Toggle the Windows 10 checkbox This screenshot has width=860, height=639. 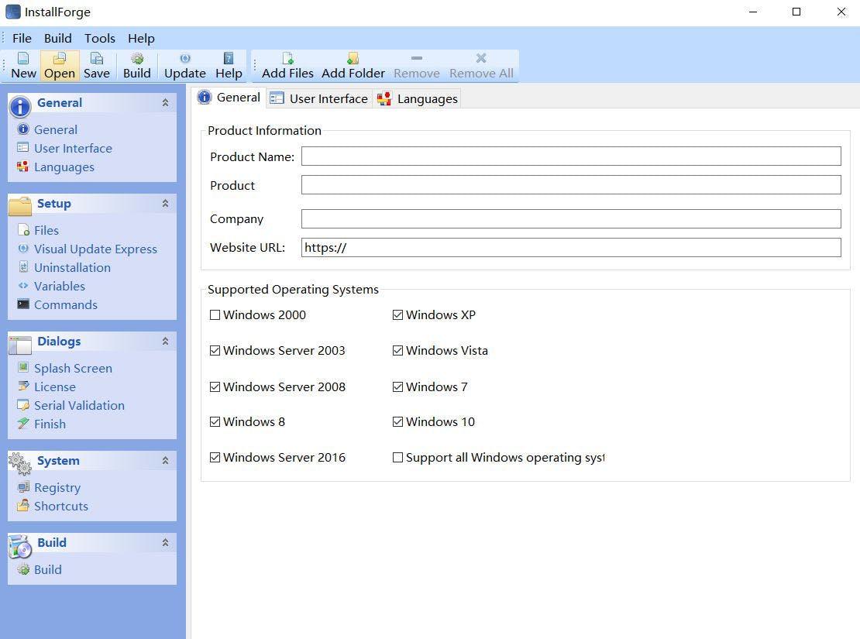[x=397, y=422]
